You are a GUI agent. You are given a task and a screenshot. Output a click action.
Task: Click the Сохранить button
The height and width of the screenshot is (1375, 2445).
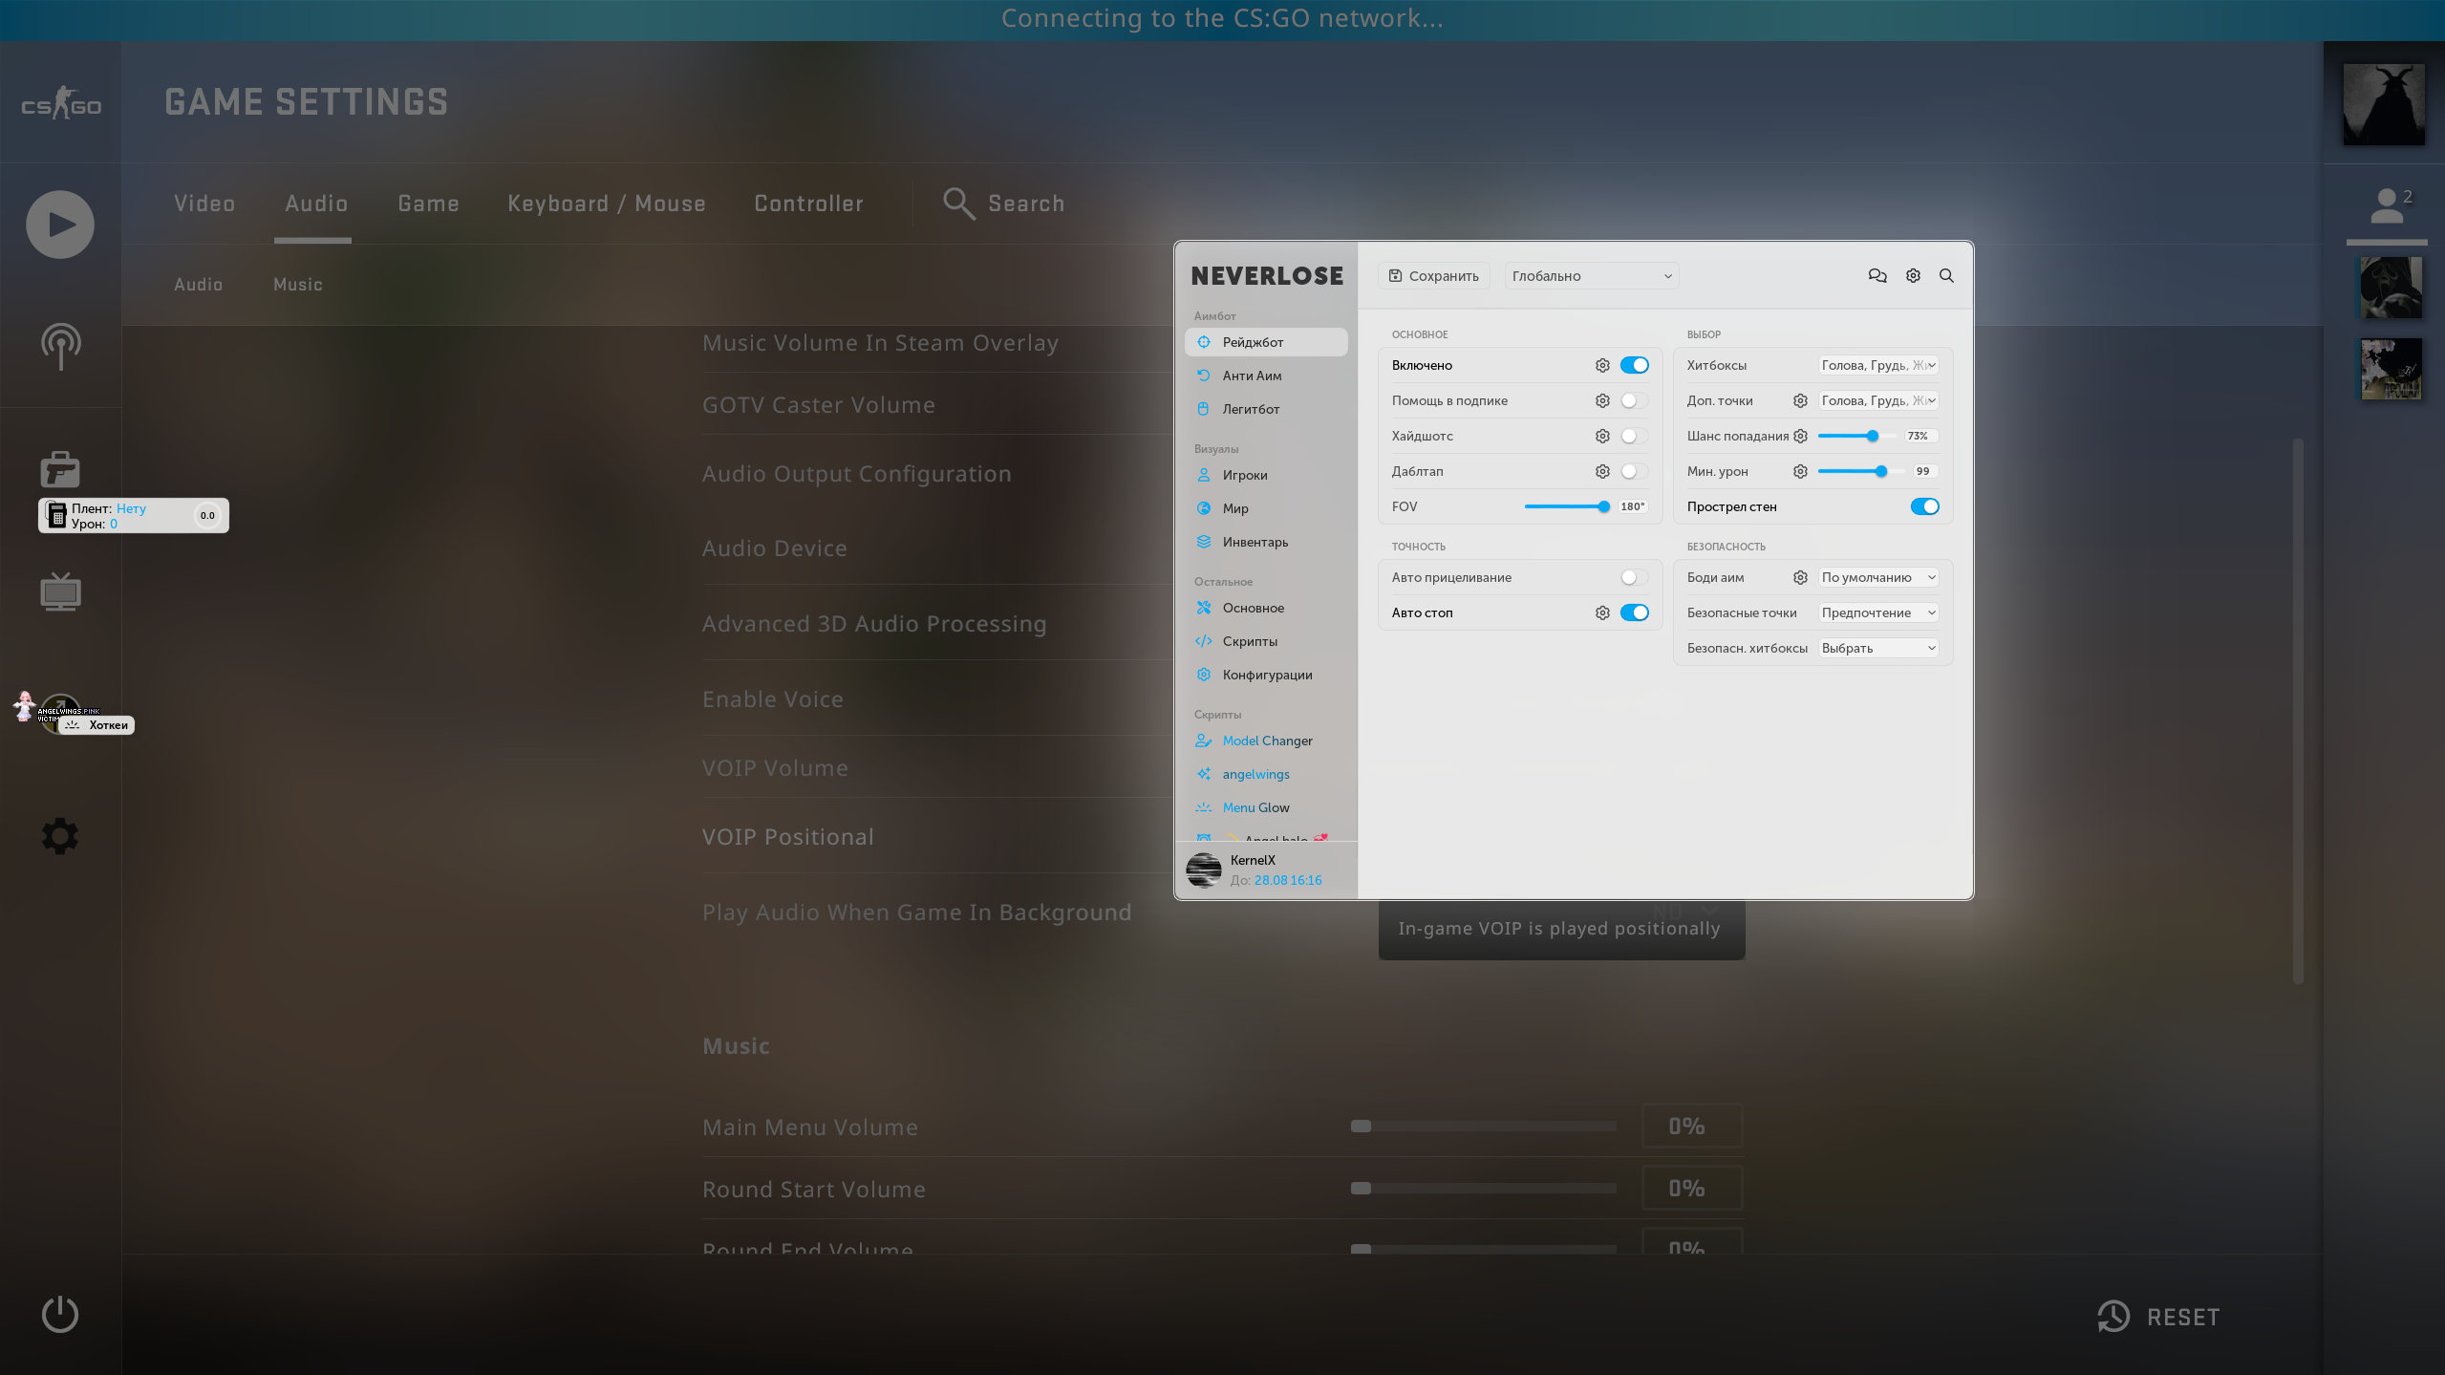1434,276
